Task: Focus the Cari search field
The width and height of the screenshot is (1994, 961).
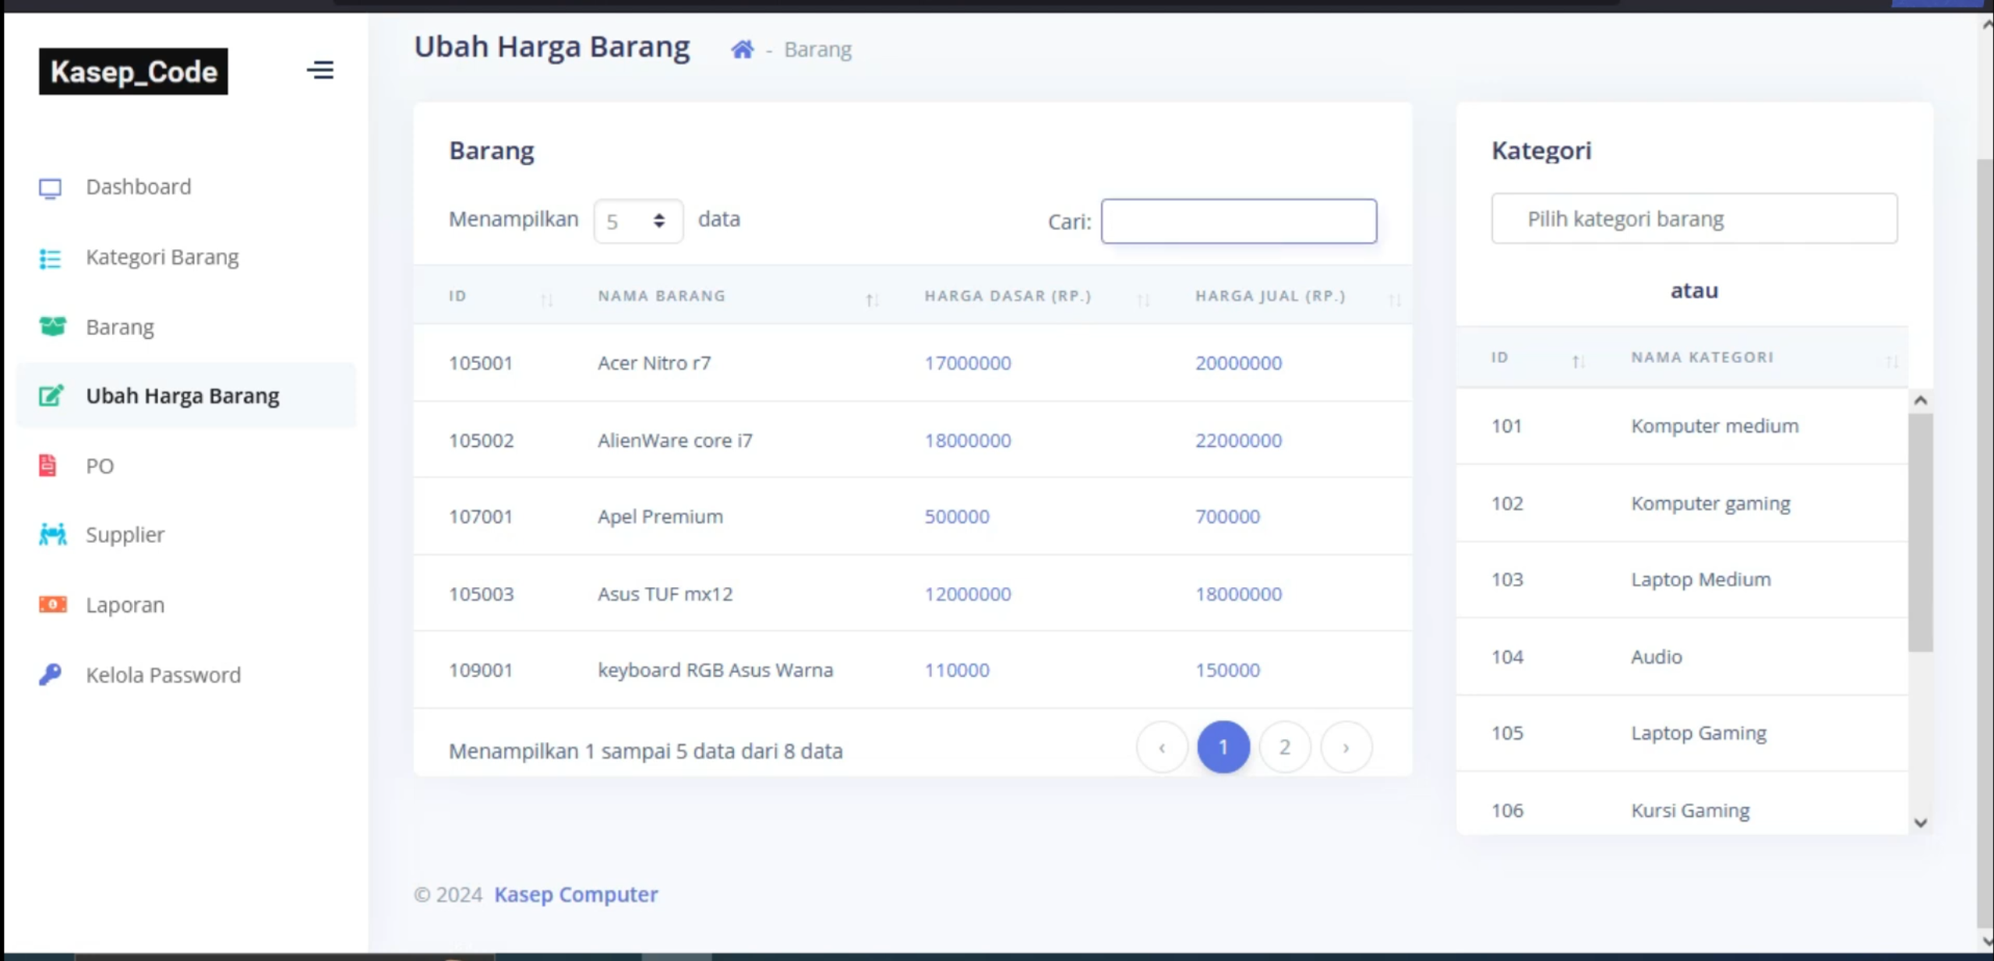Action: (x=1238, y=221)
